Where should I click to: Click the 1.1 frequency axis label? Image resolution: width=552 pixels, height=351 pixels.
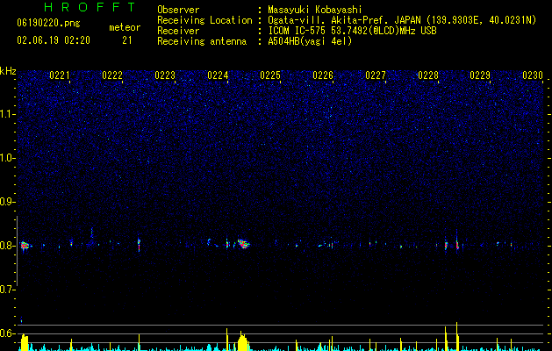pyautogui.click(x=8, y=114)
